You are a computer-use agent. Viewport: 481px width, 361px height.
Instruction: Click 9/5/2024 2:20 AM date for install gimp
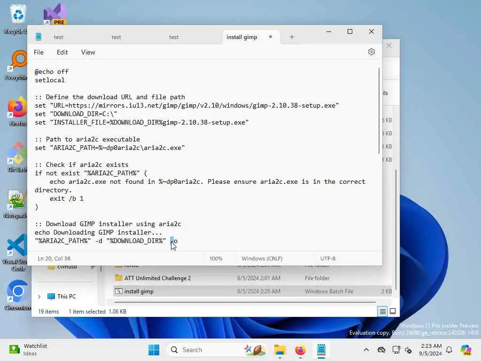(x=259, y=291)
